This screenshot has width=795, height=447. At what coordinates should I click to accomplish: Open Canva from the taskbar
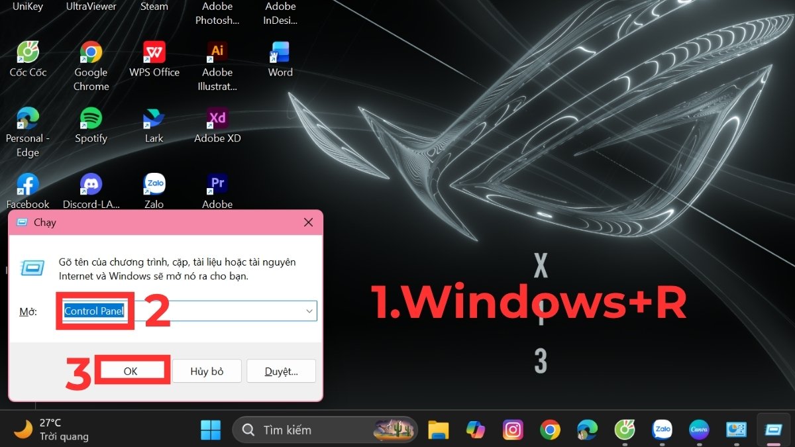tap(699, 430)
